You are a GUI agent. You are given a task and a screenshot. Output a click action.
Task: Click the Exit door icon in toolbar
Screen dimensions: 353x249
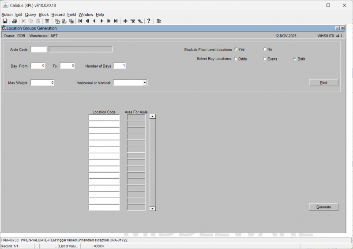click(x=159, y=21)
